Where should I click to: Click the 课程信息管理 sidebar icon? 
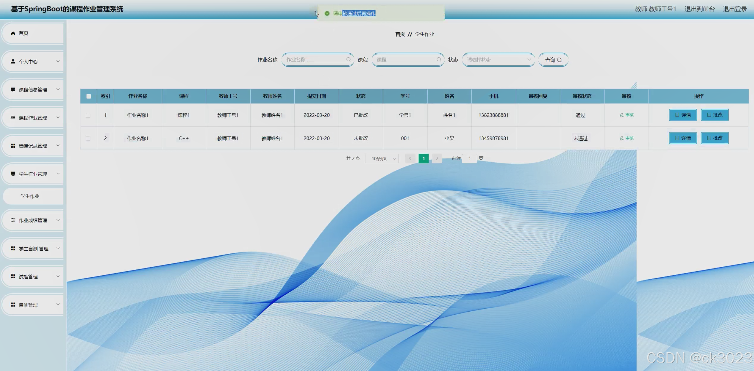coord(13,89)
